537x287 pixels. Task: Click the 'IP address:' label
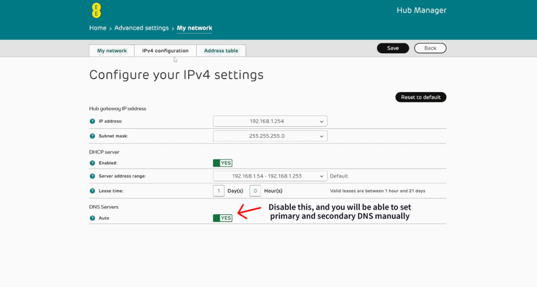[x=110, y=121]
